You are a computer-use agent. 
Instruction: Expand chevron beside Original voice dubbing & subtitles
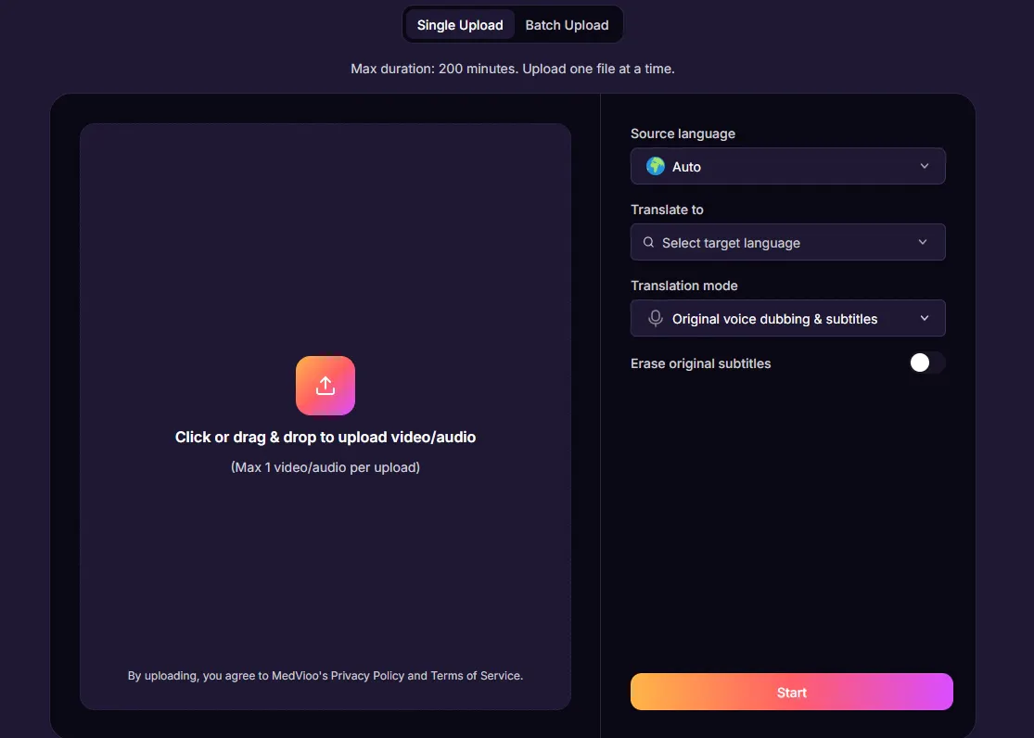pyautogui.click(x=924, y=319)
